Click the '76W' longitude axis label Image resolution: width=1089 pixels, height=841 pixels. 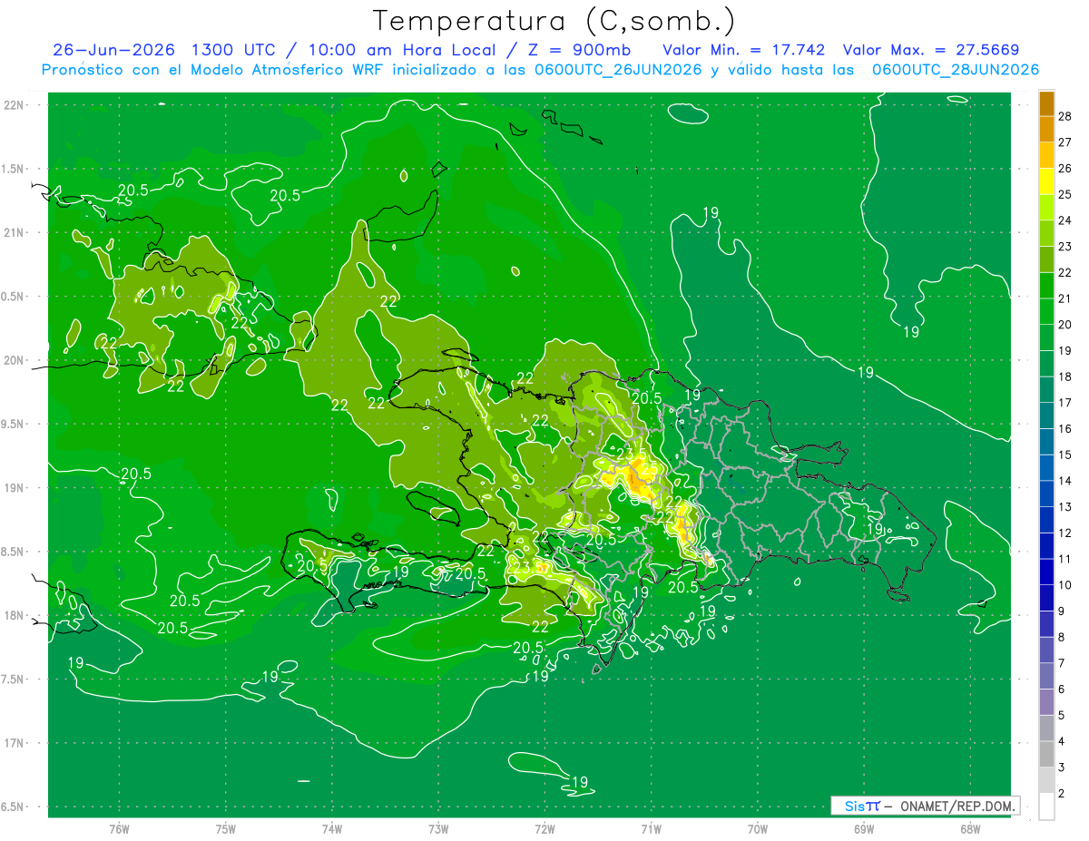(x=119, y=828)
